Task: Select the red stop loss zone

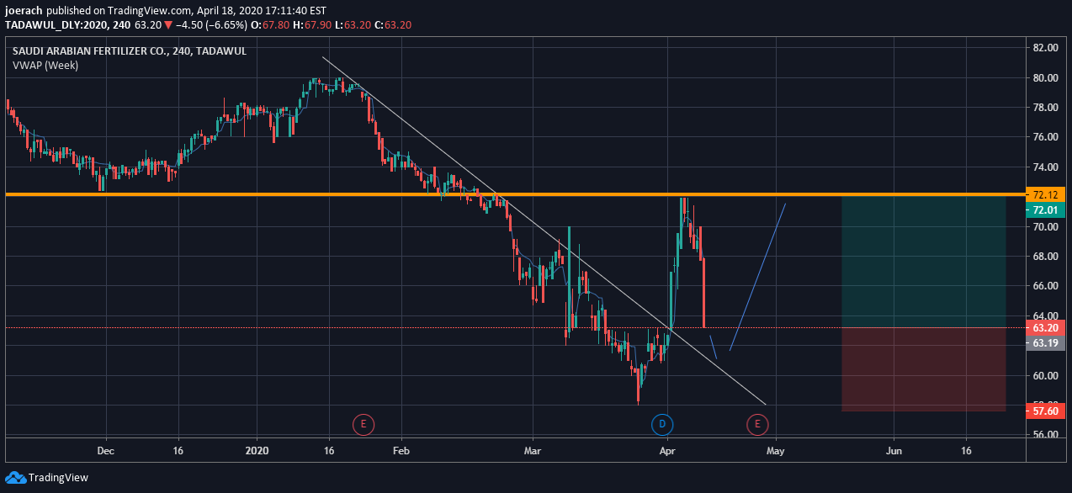Action: pyautogui.click(x=923, y=369)
